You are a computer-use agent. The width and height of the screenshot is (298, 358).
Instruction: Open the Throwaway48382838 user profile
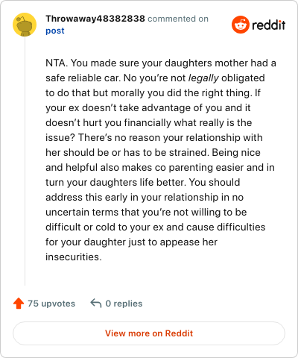pyautogui.click(x=95, y=19)
